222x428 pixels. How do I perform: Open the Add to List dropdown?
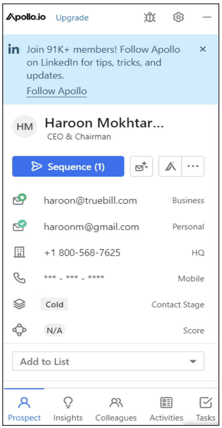point(108,361)
